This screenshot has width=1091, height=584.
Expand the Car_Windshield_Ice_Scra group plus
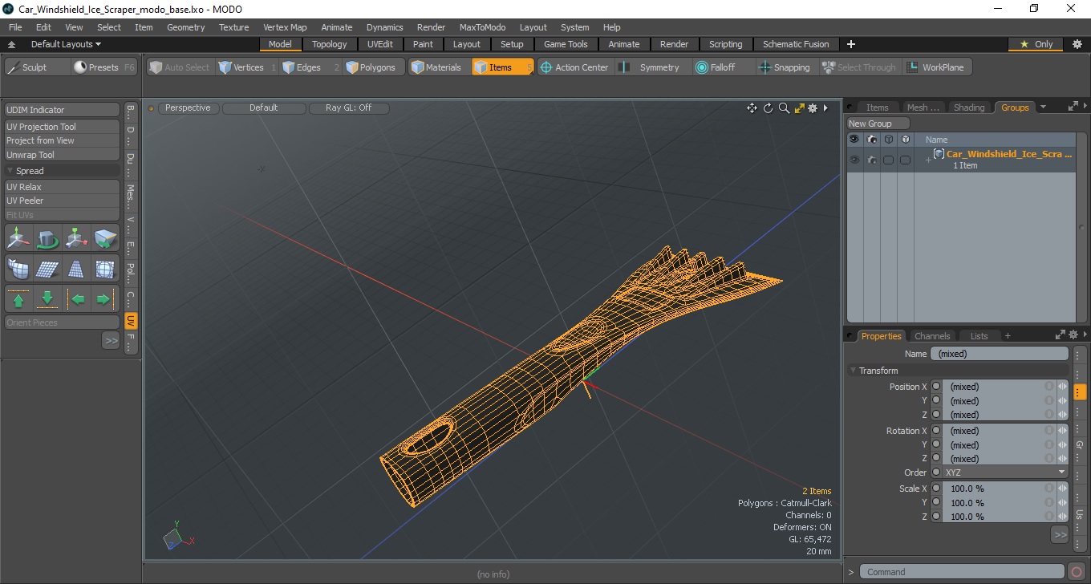[x=928, y=160]
